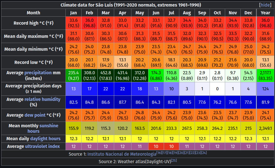Click yearly precipitation total '2,117.1 (83.35)'

[265, 75]
